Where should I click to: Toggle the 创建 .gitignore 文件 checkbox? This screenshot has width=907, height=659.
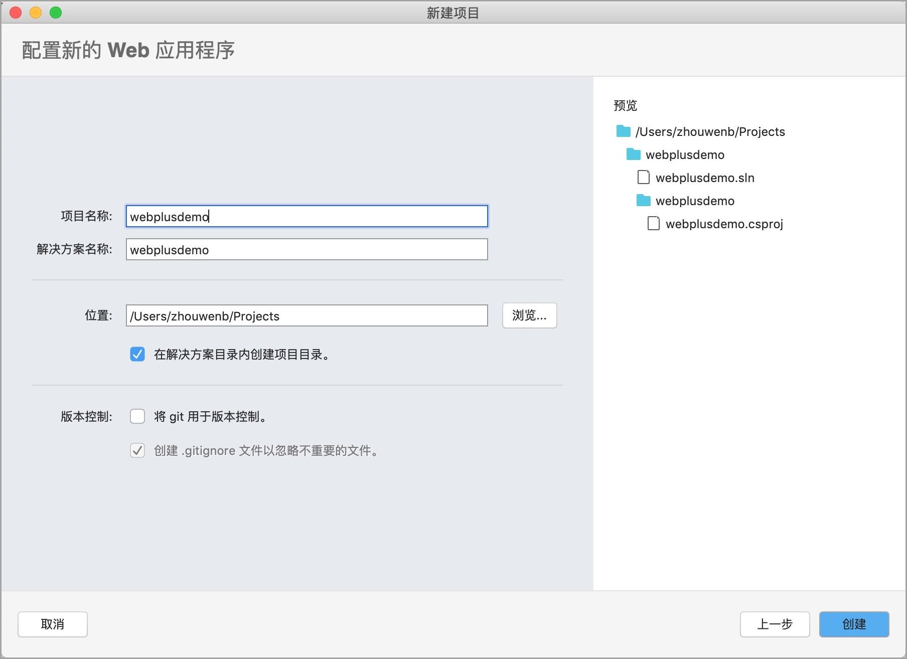coord(137,450)
